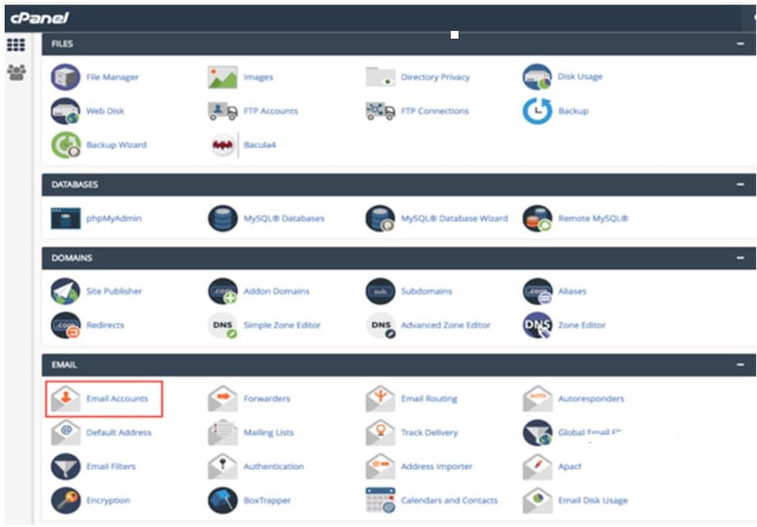Viewport: 757px width, 527px height.
Task: Click the Email Filters funnel icon
Action: tap(65, 467)
